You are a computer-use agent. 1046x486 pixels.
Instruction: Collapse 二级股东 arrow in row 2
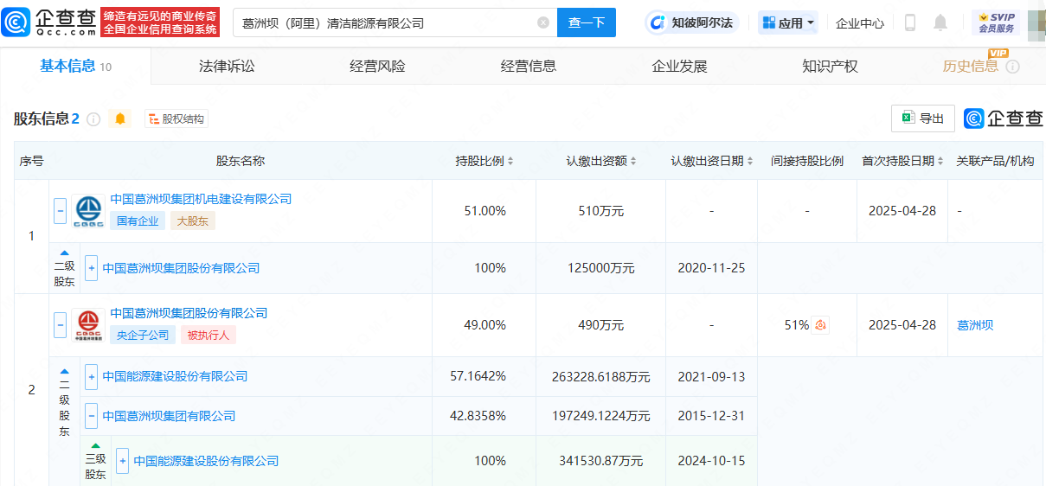click(x=65, y=371)
